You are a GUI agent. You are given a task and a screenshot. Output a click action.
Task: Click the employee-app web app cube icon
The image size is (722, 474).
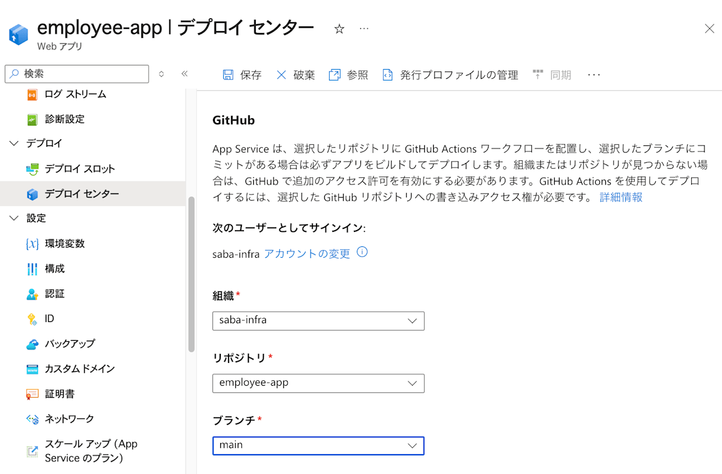click(x=18, y=34)
